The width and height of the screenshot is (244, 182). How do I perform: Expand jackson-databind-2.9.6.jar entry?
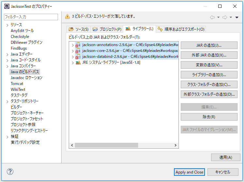click(x=73, y=57)
